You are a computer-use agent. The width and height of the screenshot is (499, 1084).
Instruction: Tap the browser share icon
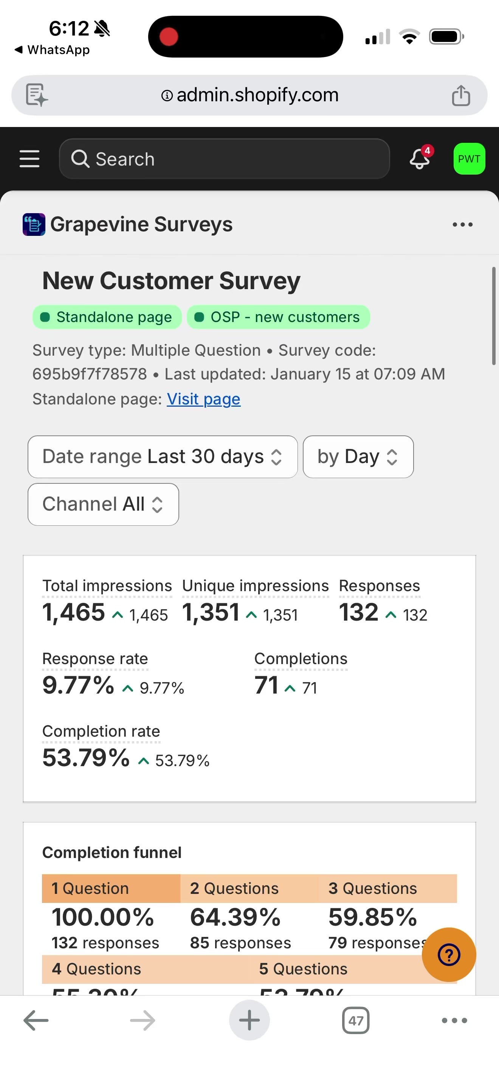461,96
